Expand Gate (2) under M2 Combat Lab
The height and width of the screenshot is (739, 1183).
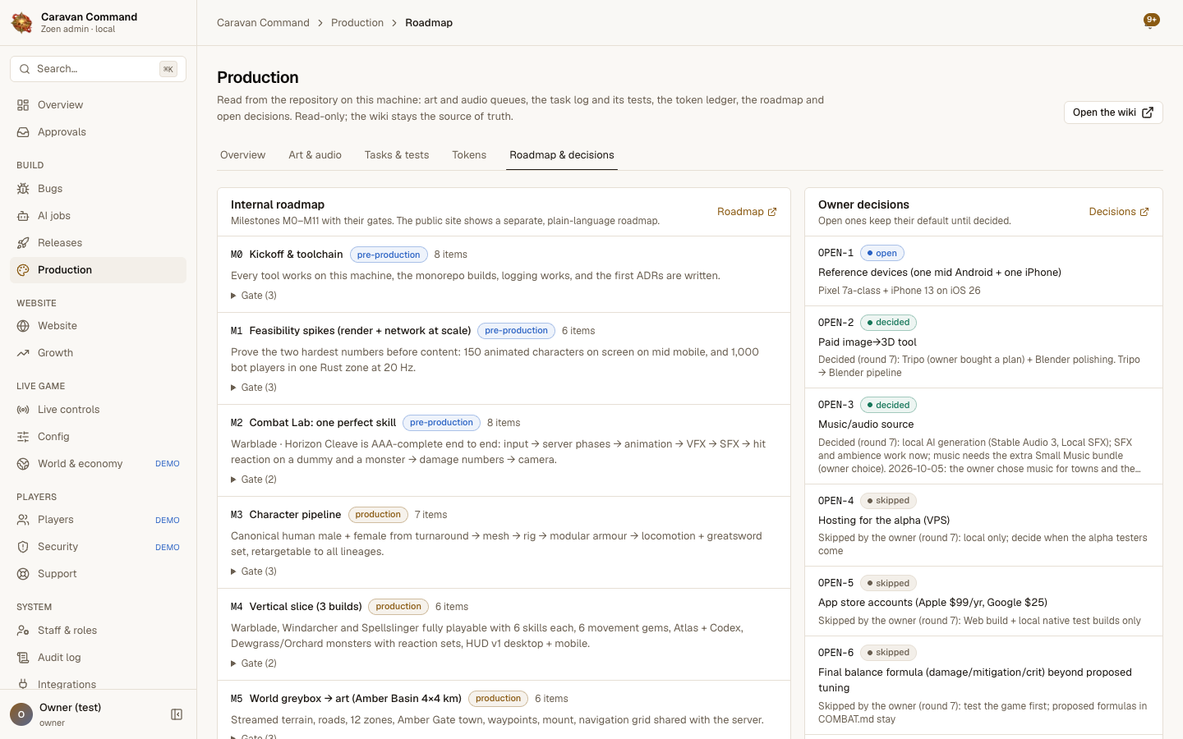click(254, 480)
